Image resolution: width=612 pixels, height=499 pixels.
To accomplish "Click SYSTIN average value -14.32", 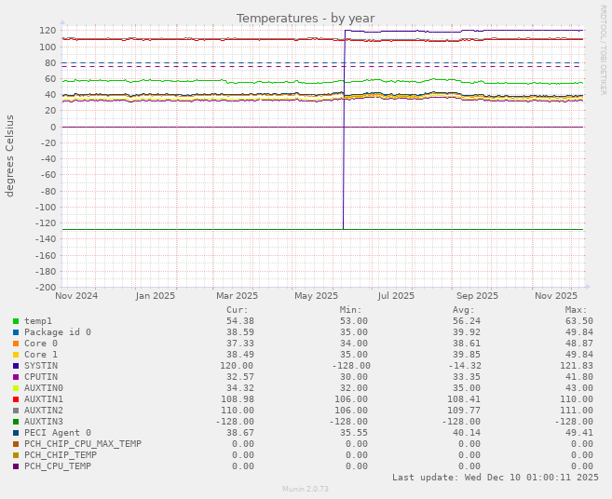I will coord(465,366).
